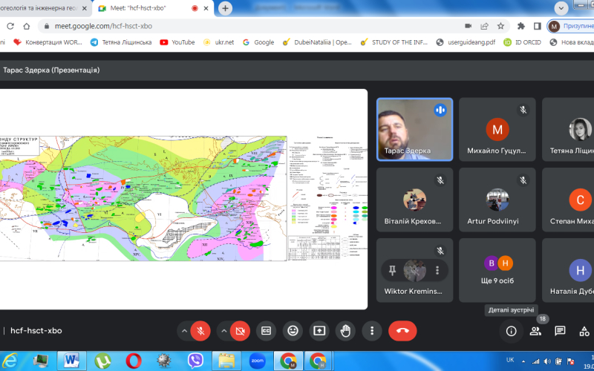
Task: Open Viber from taskbar
Action: pyautogui.click(x=195, y=361)
